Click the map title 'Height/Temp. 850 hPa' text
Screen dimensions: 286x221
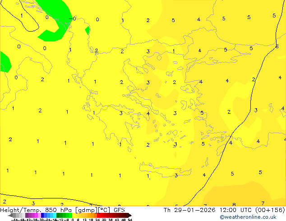click(x=36, y=210)
